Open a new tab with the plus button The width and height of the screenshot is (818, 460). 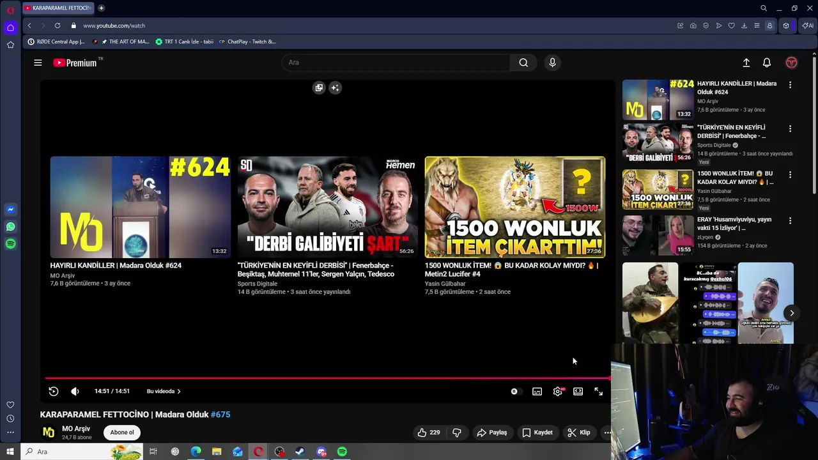[x=101, y=8]
